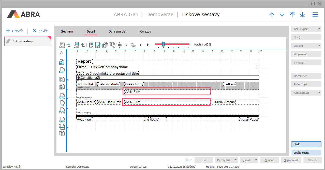The width and height of the screenshot is (325, 170).
Task: Expand the Opravit dropdown
Action: pyautogui.click(x=319, y=46)
